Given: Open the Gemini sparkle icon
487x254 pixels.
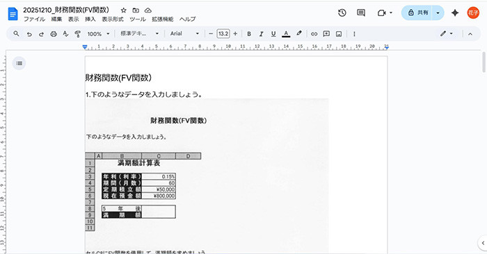Looking at the screenshot, I should pyautogui.click(x=455, y=12).
